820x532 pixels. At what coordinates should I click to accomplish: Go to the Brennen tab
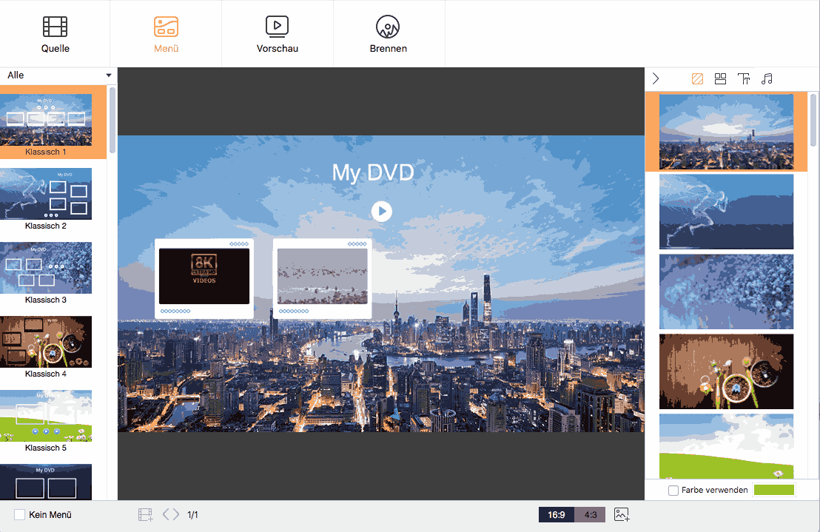pyautogui.click(x=388, y=34)
